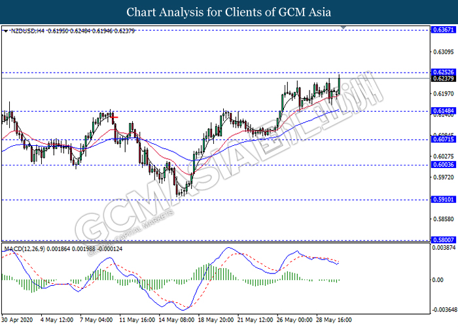Click the NZDUSD,H4 chart title dropdown triangle

coord(5,31)
